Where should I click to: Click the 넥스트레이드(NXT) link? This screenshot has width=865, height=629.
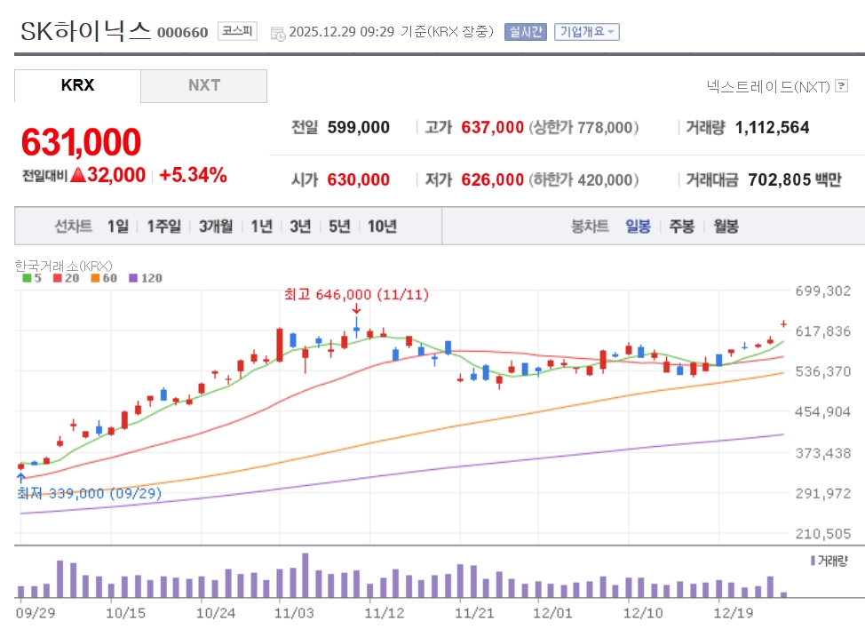tap(767, 86)
